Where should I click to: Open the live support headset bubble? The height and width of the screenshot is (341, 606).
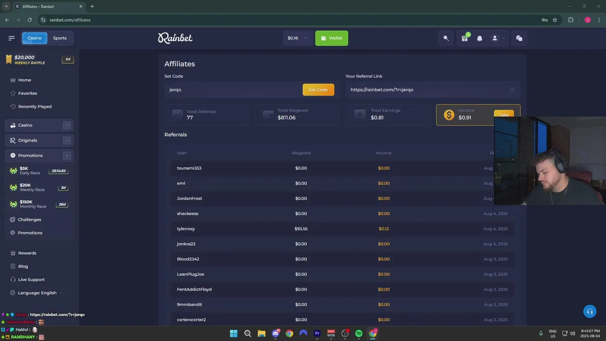589,311
